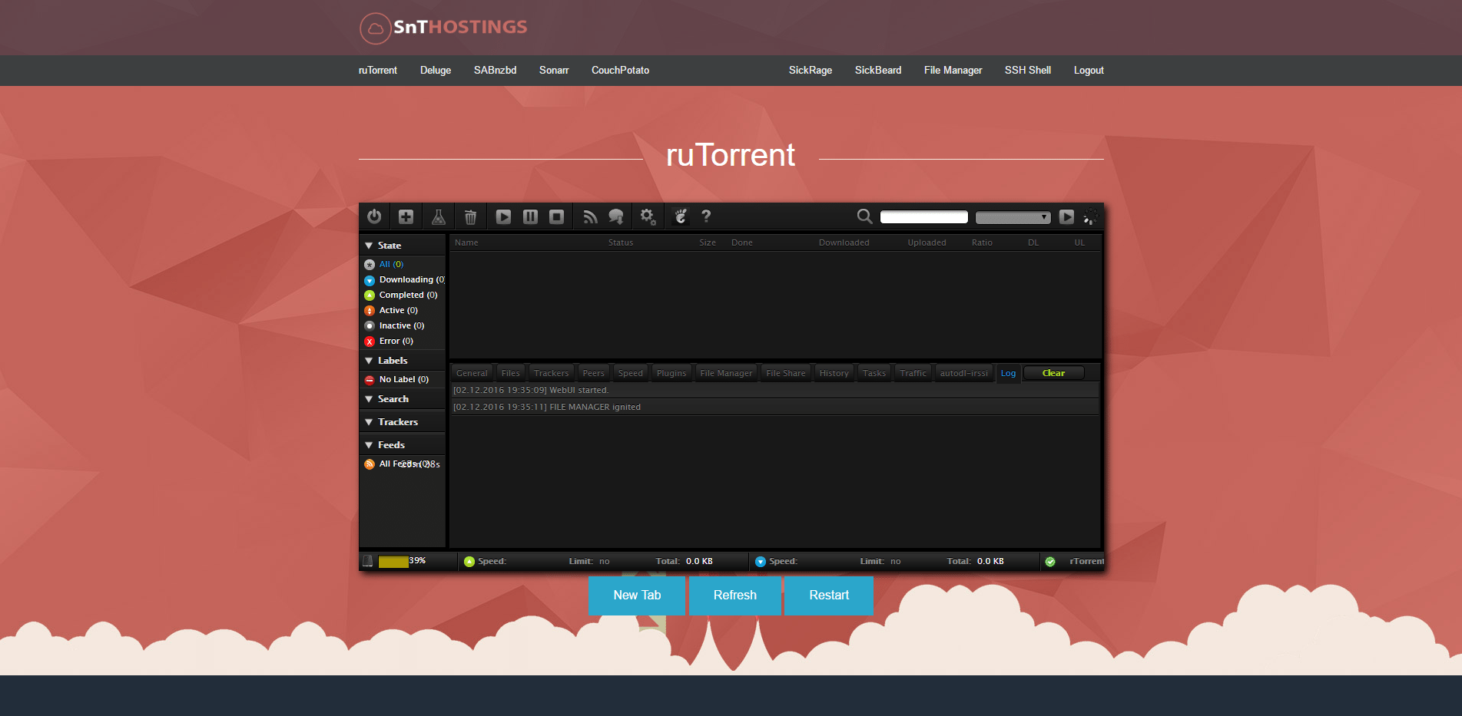Click the rTorrent status check icon
Image resolution: width=1462 pixels, height=716 pixels.
(x=1050, y=562)
